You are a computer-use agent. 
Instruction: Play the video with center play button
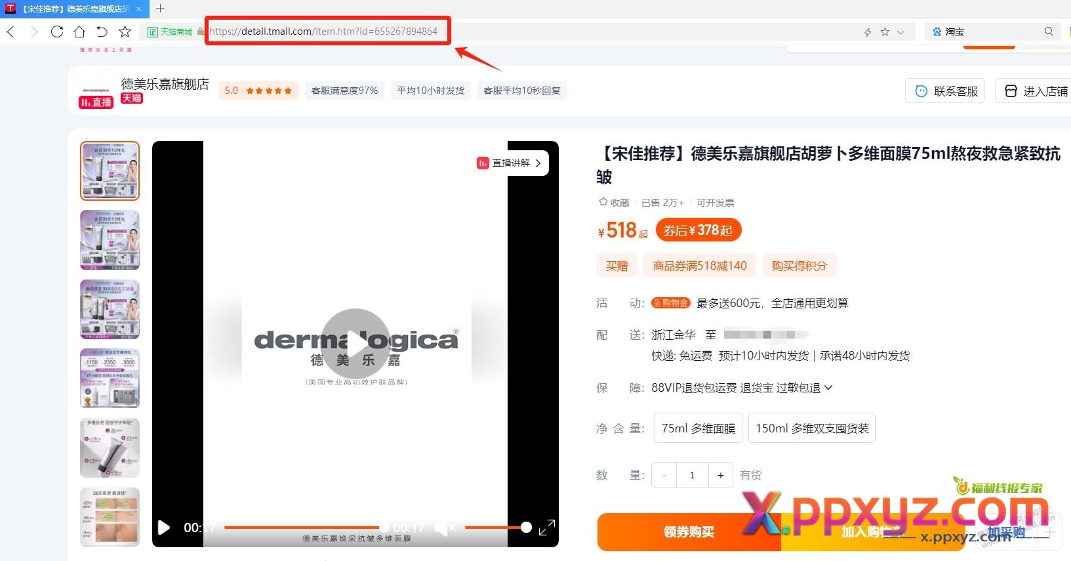pyautogui.click(x=355, y=343)
